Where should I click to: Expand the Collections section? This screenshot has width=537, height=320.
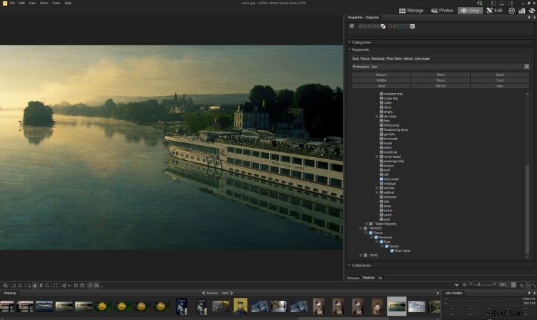point(349,265)
